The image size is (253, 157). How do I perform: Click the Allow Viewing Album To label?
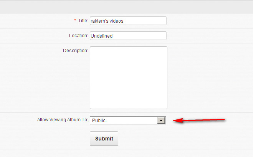pyautogui.click(x=63, y=120)
